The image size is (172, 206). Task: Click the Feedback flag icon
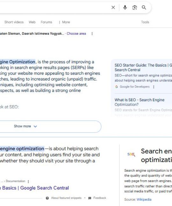pyautogui.click(x=90, y=198)
